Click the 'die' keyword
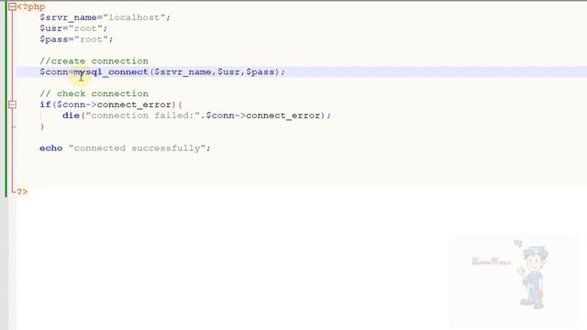This screenshot has height=330, width=587. tap(72, 115)
